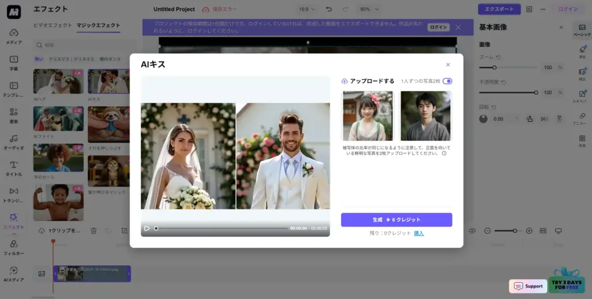Click アップロードする upload button

[368, 81]
